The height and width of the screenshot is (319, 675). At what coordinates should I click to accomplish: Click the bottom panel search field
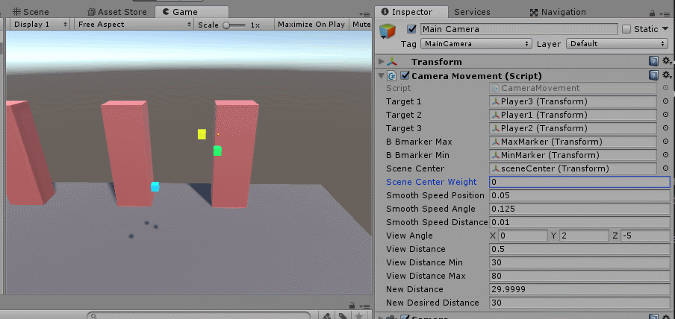click(x=198, y=315)
